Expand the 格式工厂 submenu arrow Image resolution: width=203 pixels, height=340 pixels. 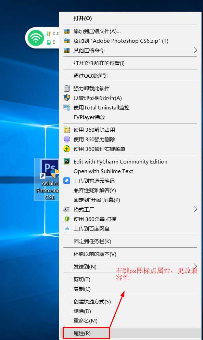tap(195, 209)
